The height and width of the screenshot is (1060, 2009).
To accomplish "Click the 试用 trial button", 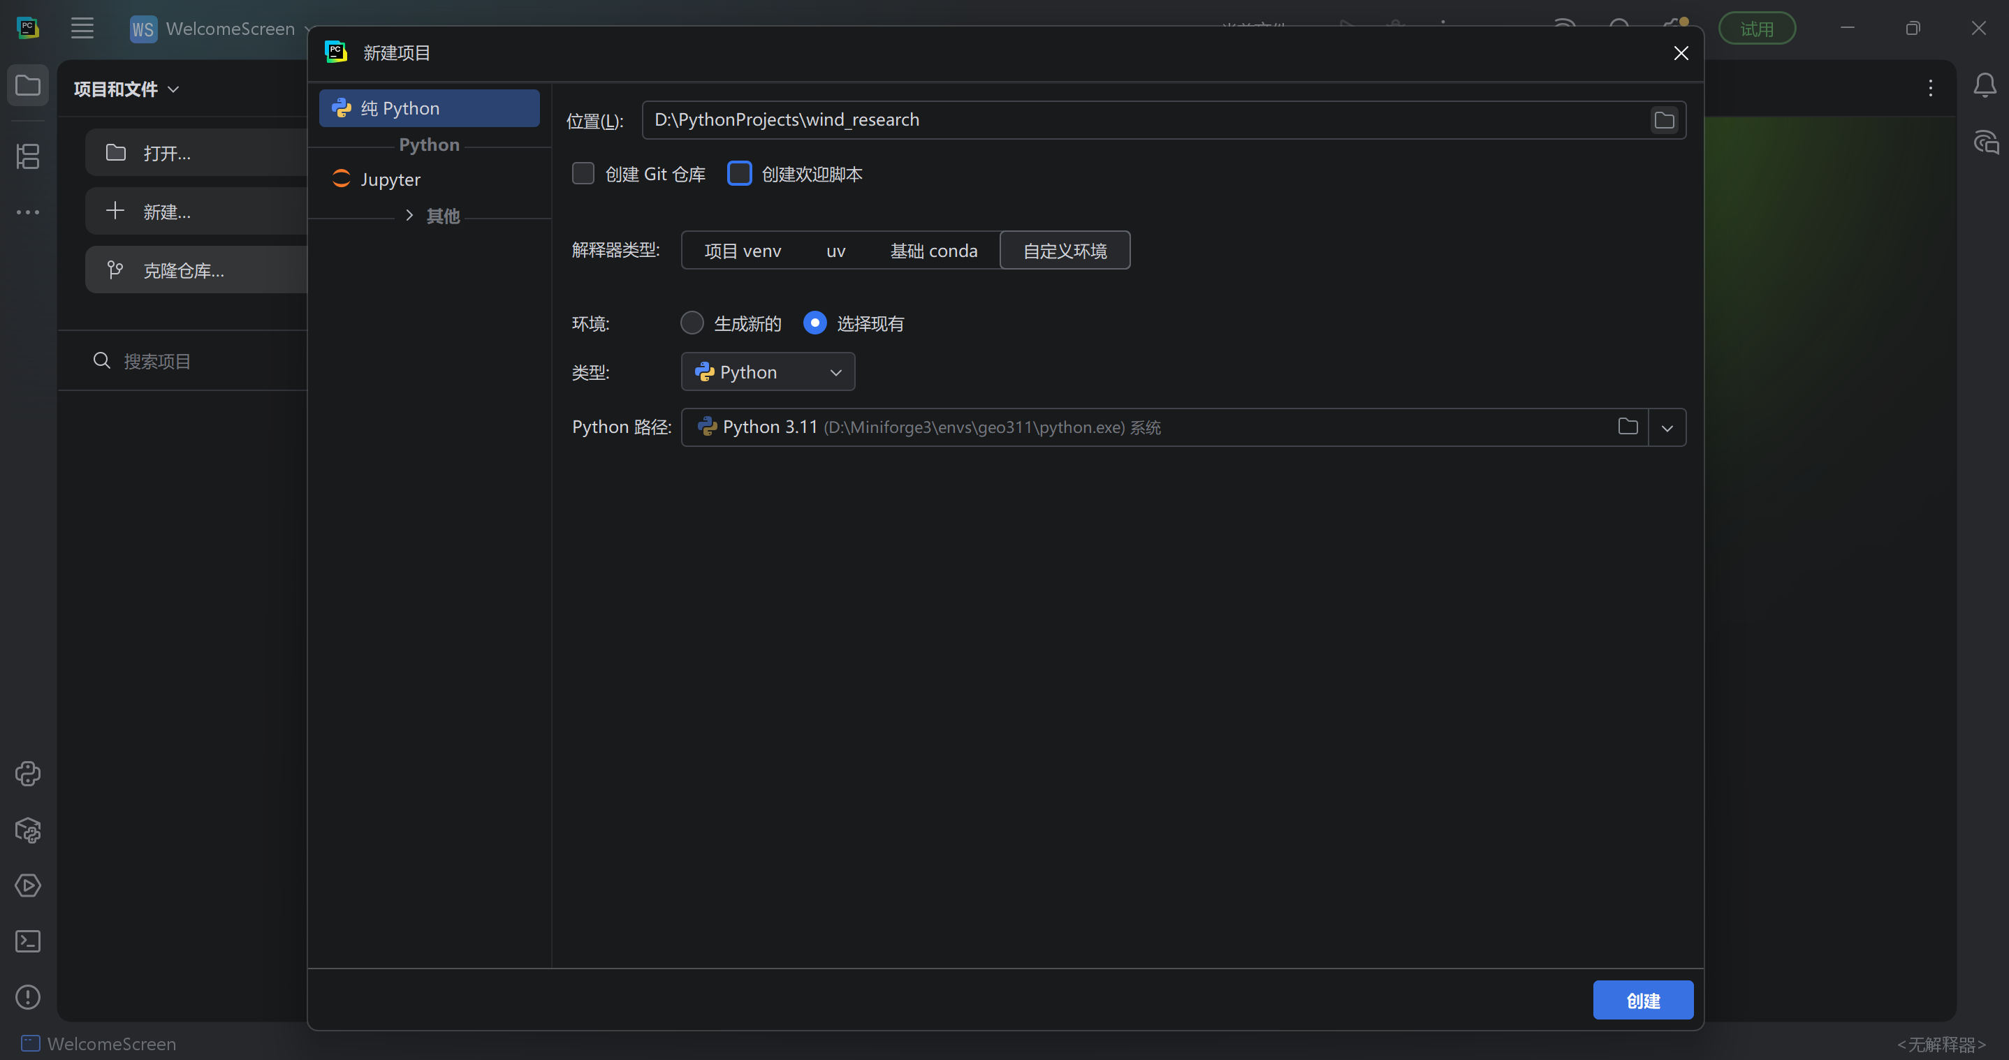I will (1757, 29).
